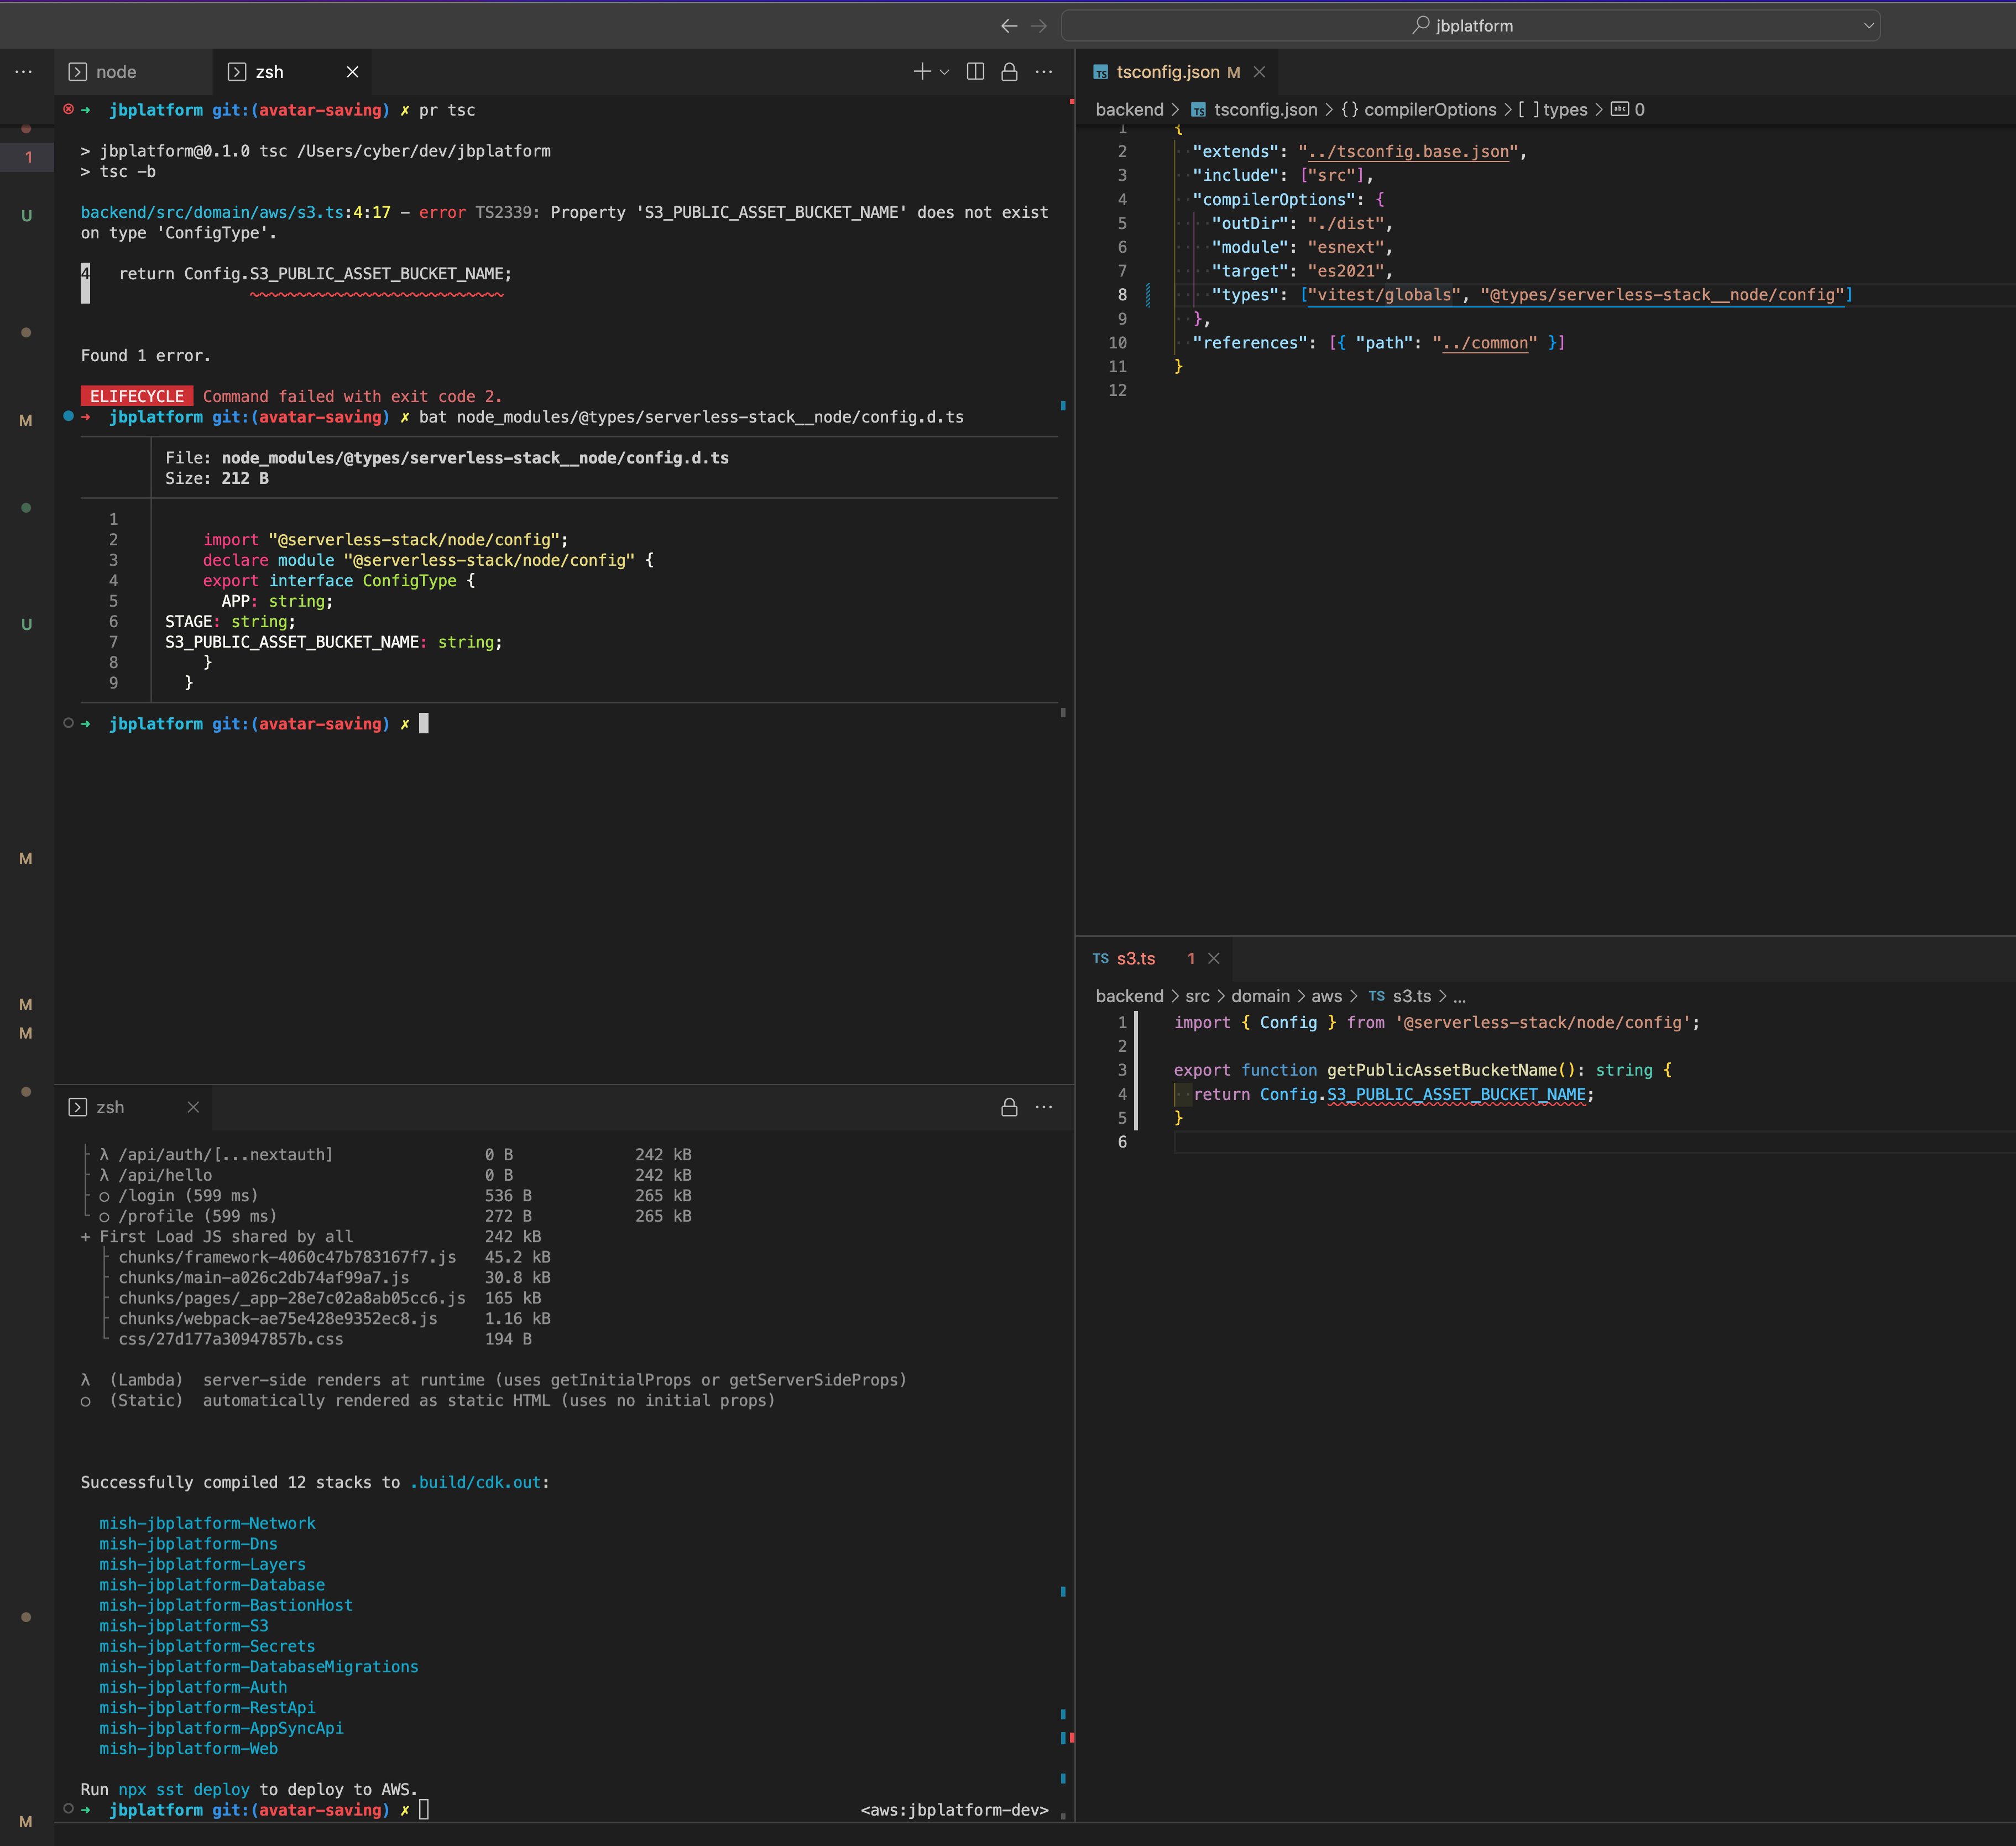Image resolution: width=2016 pixels, height=1846 pixels.
Task: Click the file icon on tsconfig.json tab
Action: point(1101,72)
